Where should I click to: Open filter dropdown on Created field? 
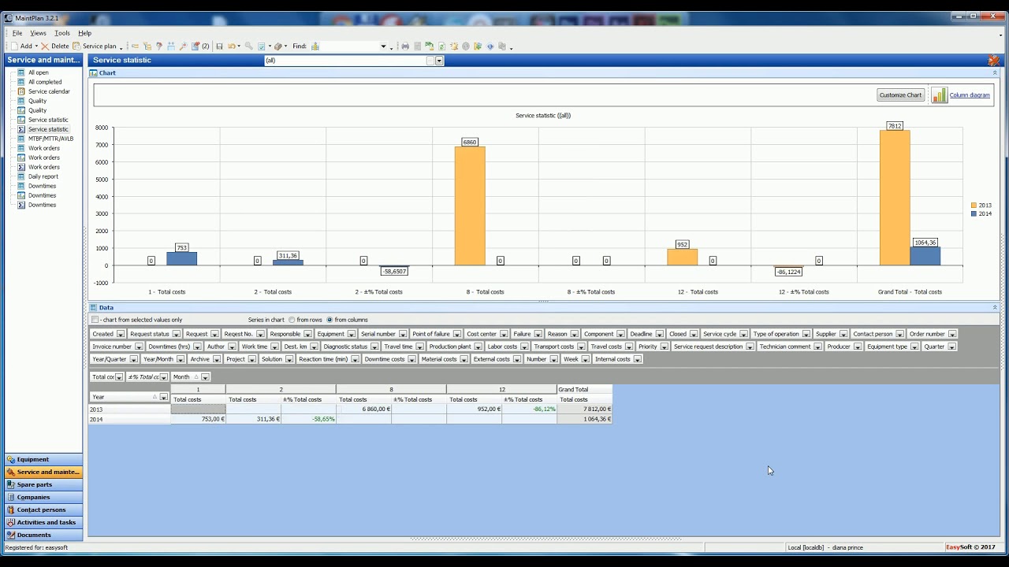[121, 334]
